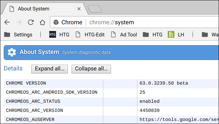Open the HTG bookmarks folder

click(x=153, y=35)
